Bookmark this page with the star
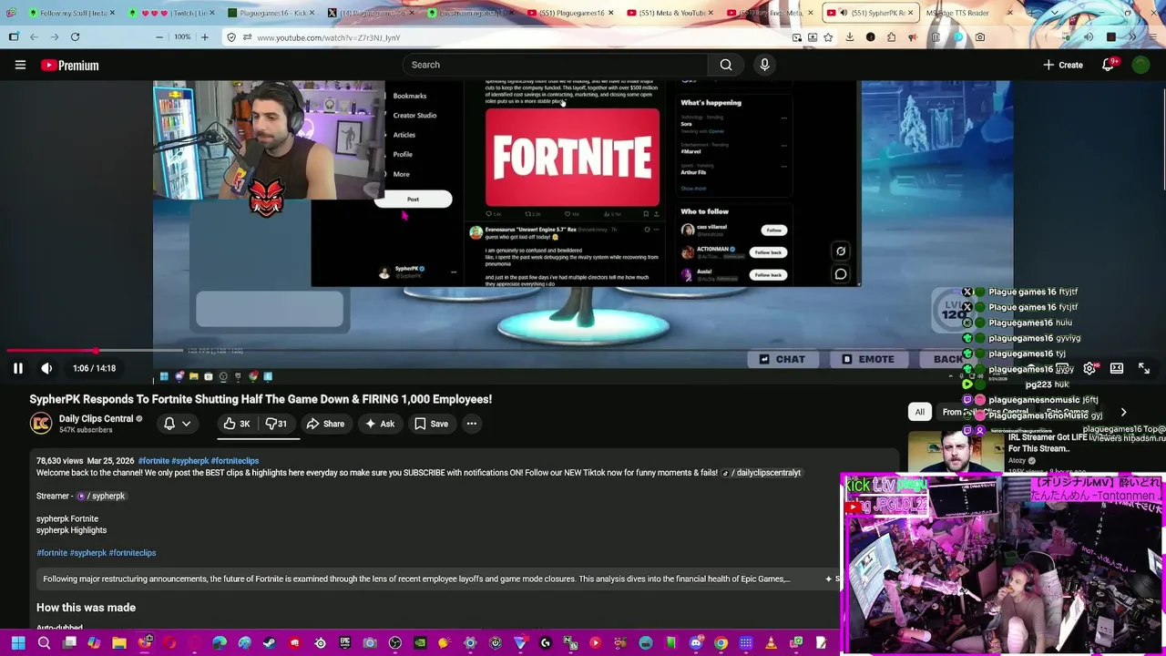This screenshot has height=656, width=1166. [827, 37]
